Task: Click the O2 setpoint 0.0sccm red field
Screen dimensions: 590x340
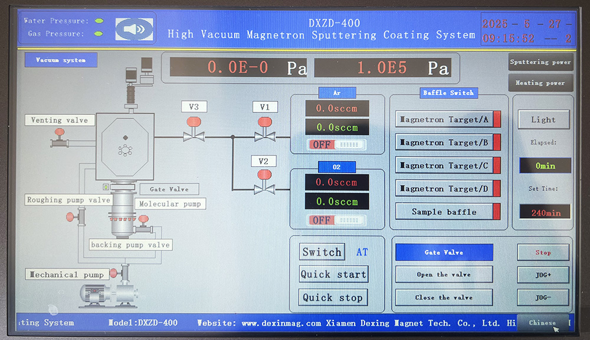Action: click(x=337, y=182)
